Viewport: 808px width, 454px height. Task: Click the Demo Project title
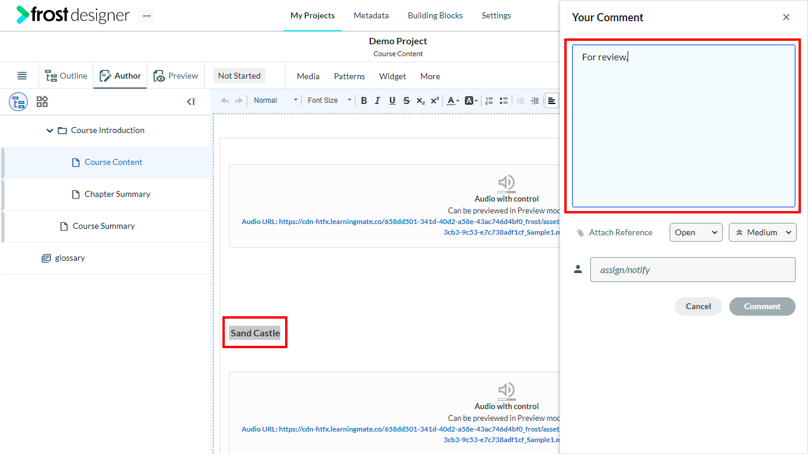pyautogui.click(x=398, y=41)
